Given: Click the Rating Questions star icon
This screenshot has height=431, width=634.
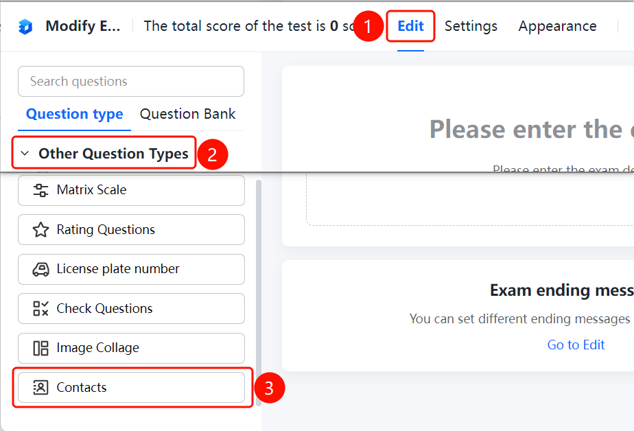Looking at the screenshot, I should (40, 230).
